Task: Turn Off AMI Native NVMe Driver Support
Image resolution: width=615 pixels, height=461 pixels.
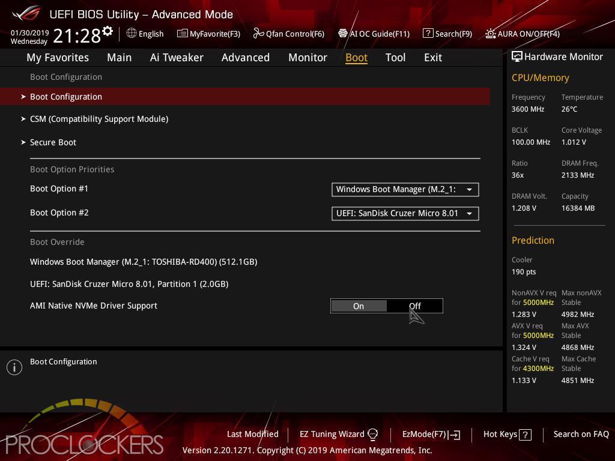Action: (414, 306)
